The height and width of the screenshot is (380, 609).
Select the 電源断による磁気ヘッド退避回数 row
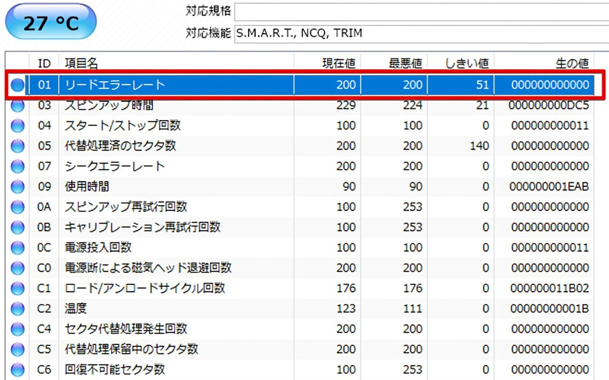[300, 268]
